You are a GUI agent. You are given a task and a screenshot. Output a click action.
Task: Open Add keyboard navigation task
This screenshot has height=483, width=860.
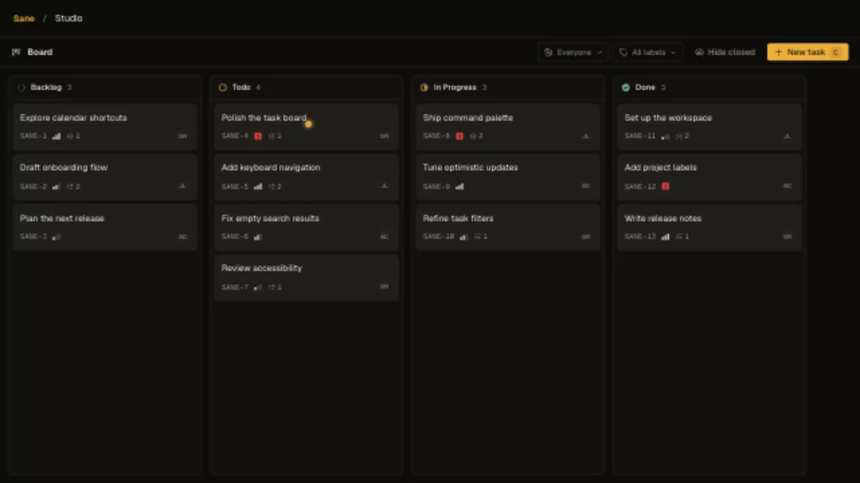pyautogui.click(x=306, y=176)
